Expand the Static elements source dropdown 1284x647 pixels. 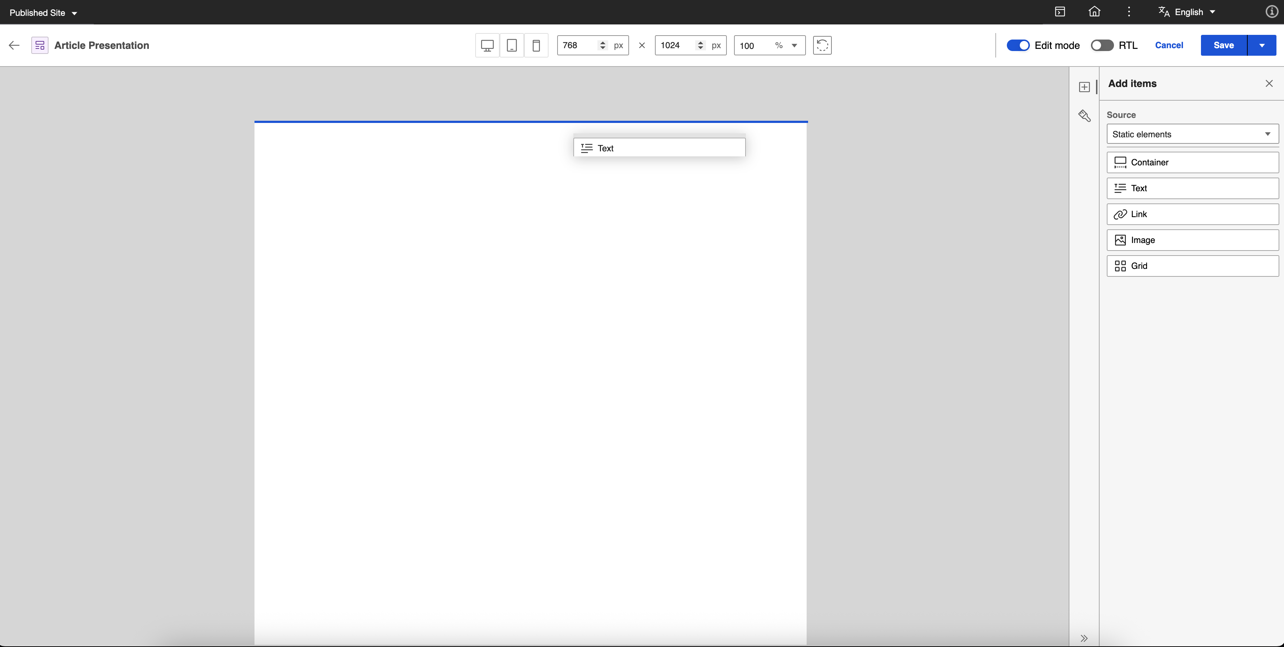coord(1192,134)
